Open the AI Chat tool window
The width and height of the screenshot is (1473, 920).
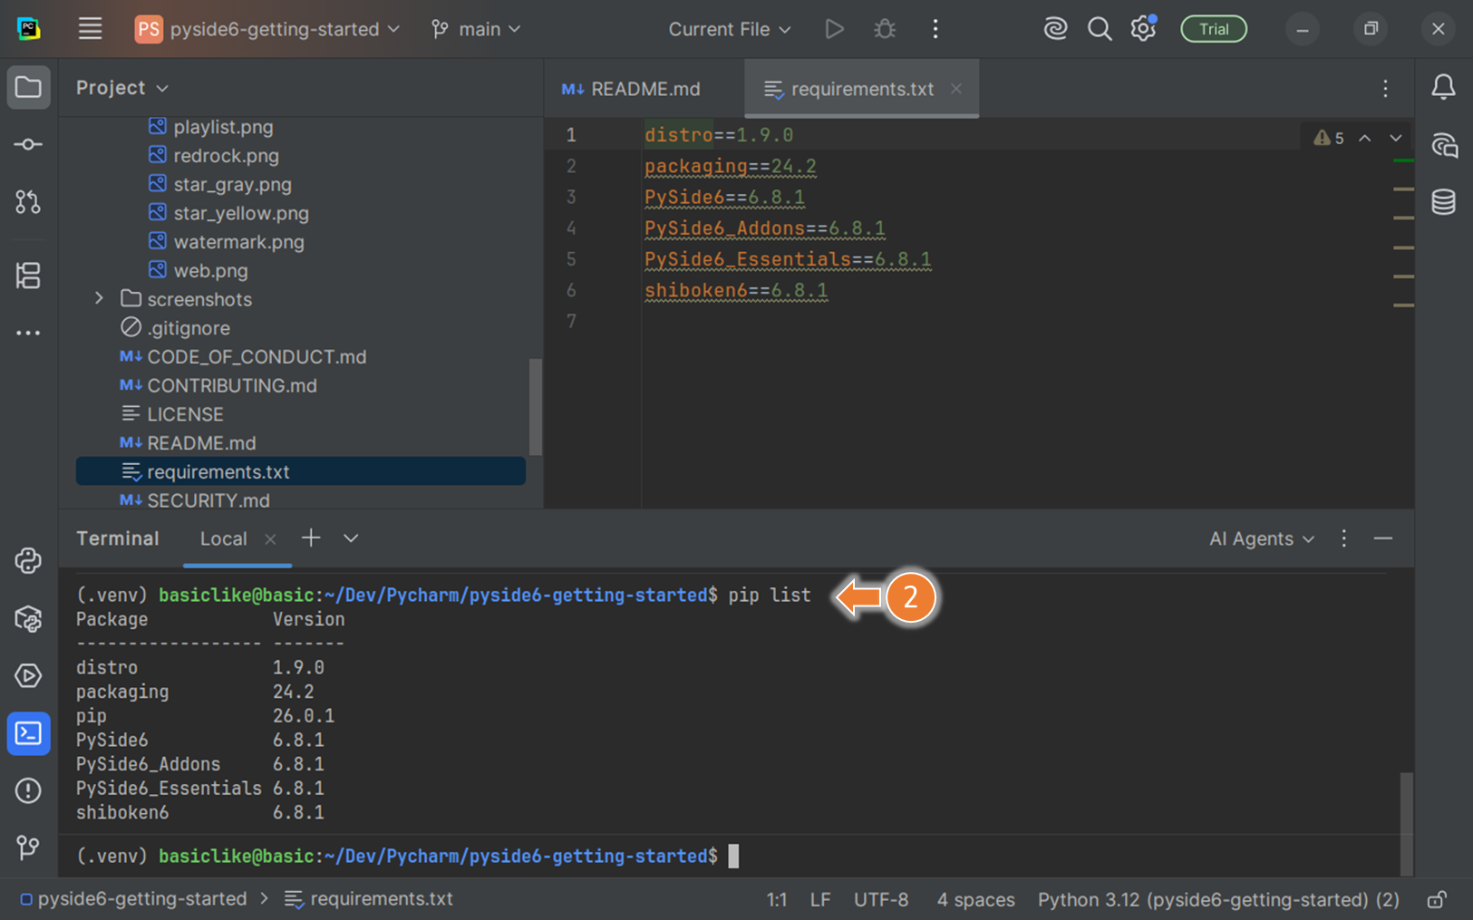click(1443, 145)
